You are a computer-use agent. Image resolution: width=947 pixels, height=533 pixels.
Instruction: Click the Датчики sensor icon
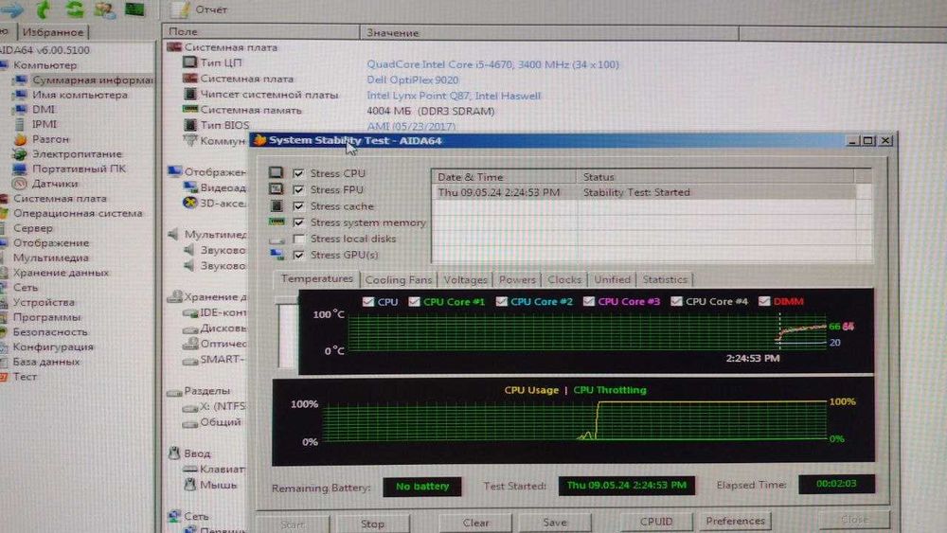(20, 184)
